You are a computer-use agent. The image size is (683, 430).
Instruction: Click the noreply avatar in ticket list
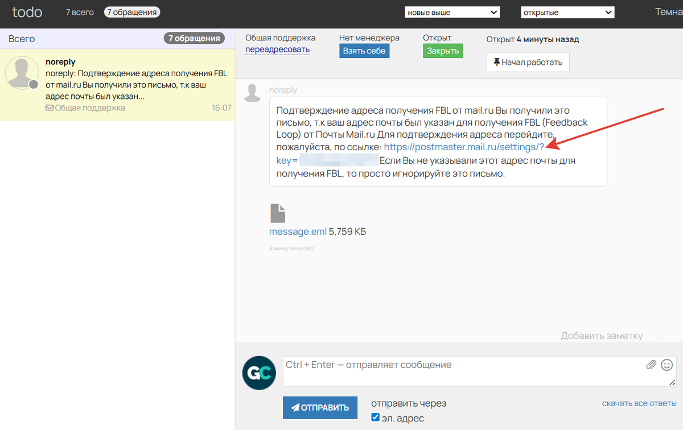[x=22, y=74]
